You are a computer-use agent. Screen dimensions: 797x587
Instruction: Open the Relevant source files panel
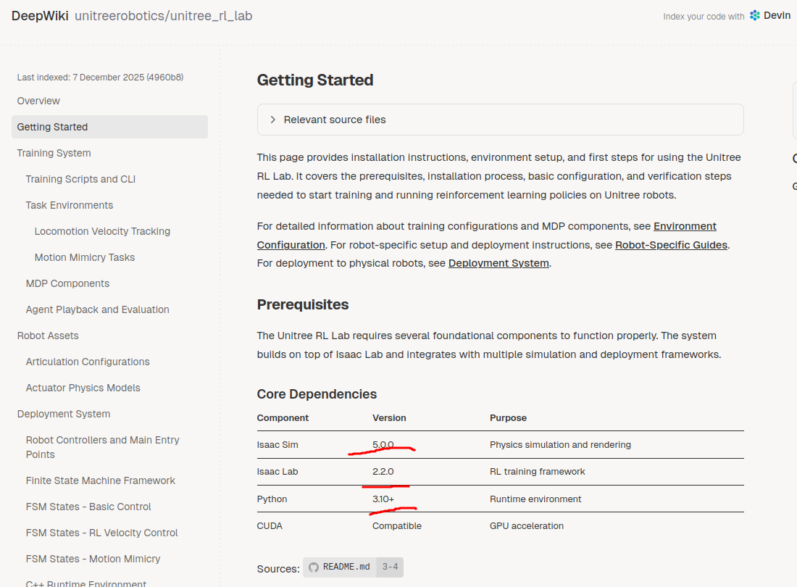point(500,120)
